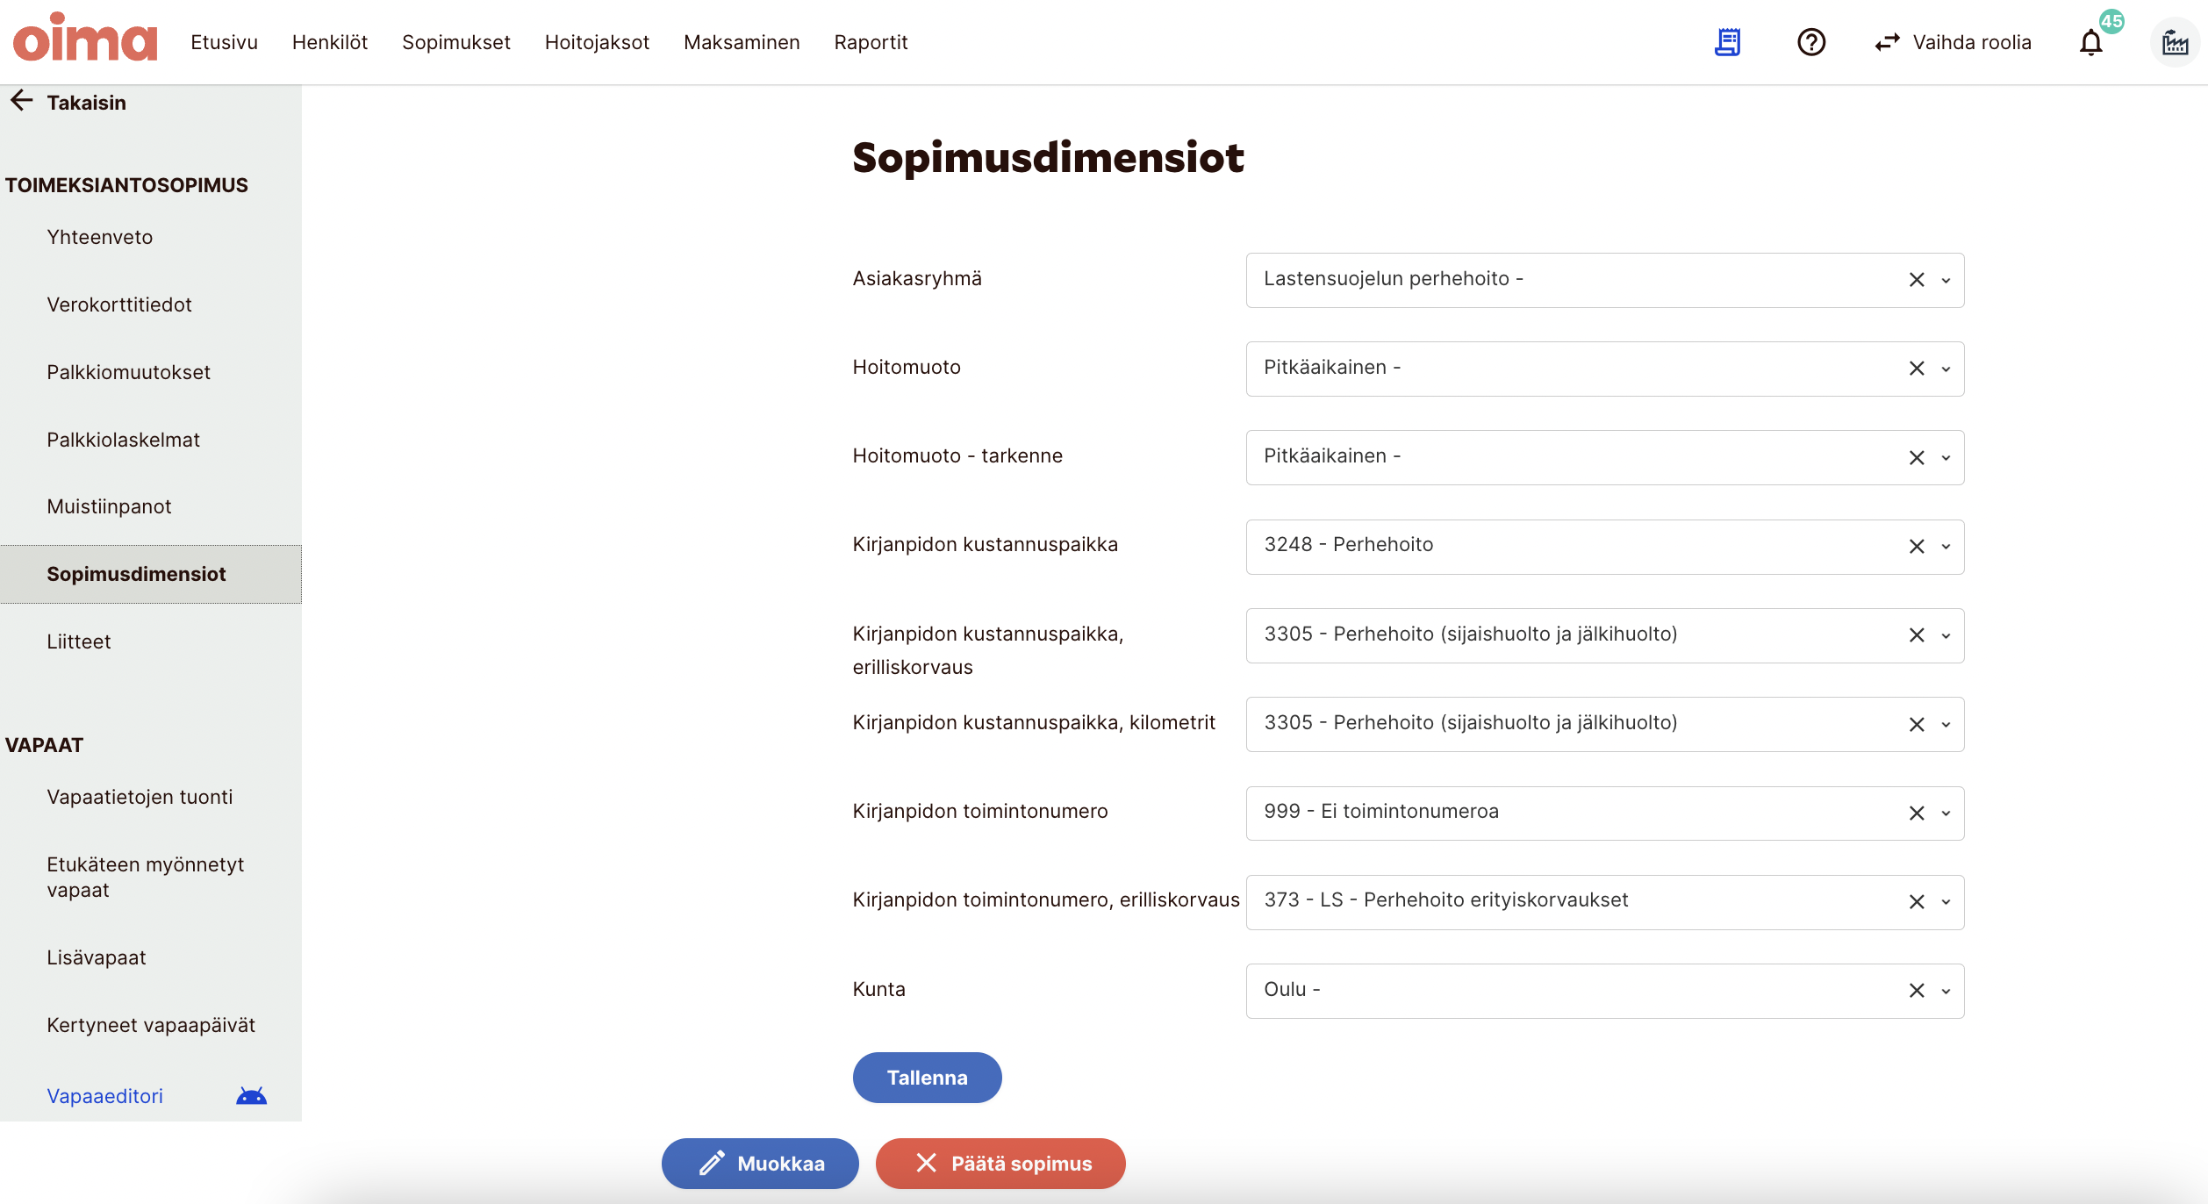Screen dimensions: 2208x1204
Task: Clear the Kirjanpidon toimintonumero value
Action: click(x=1917, y=813)
